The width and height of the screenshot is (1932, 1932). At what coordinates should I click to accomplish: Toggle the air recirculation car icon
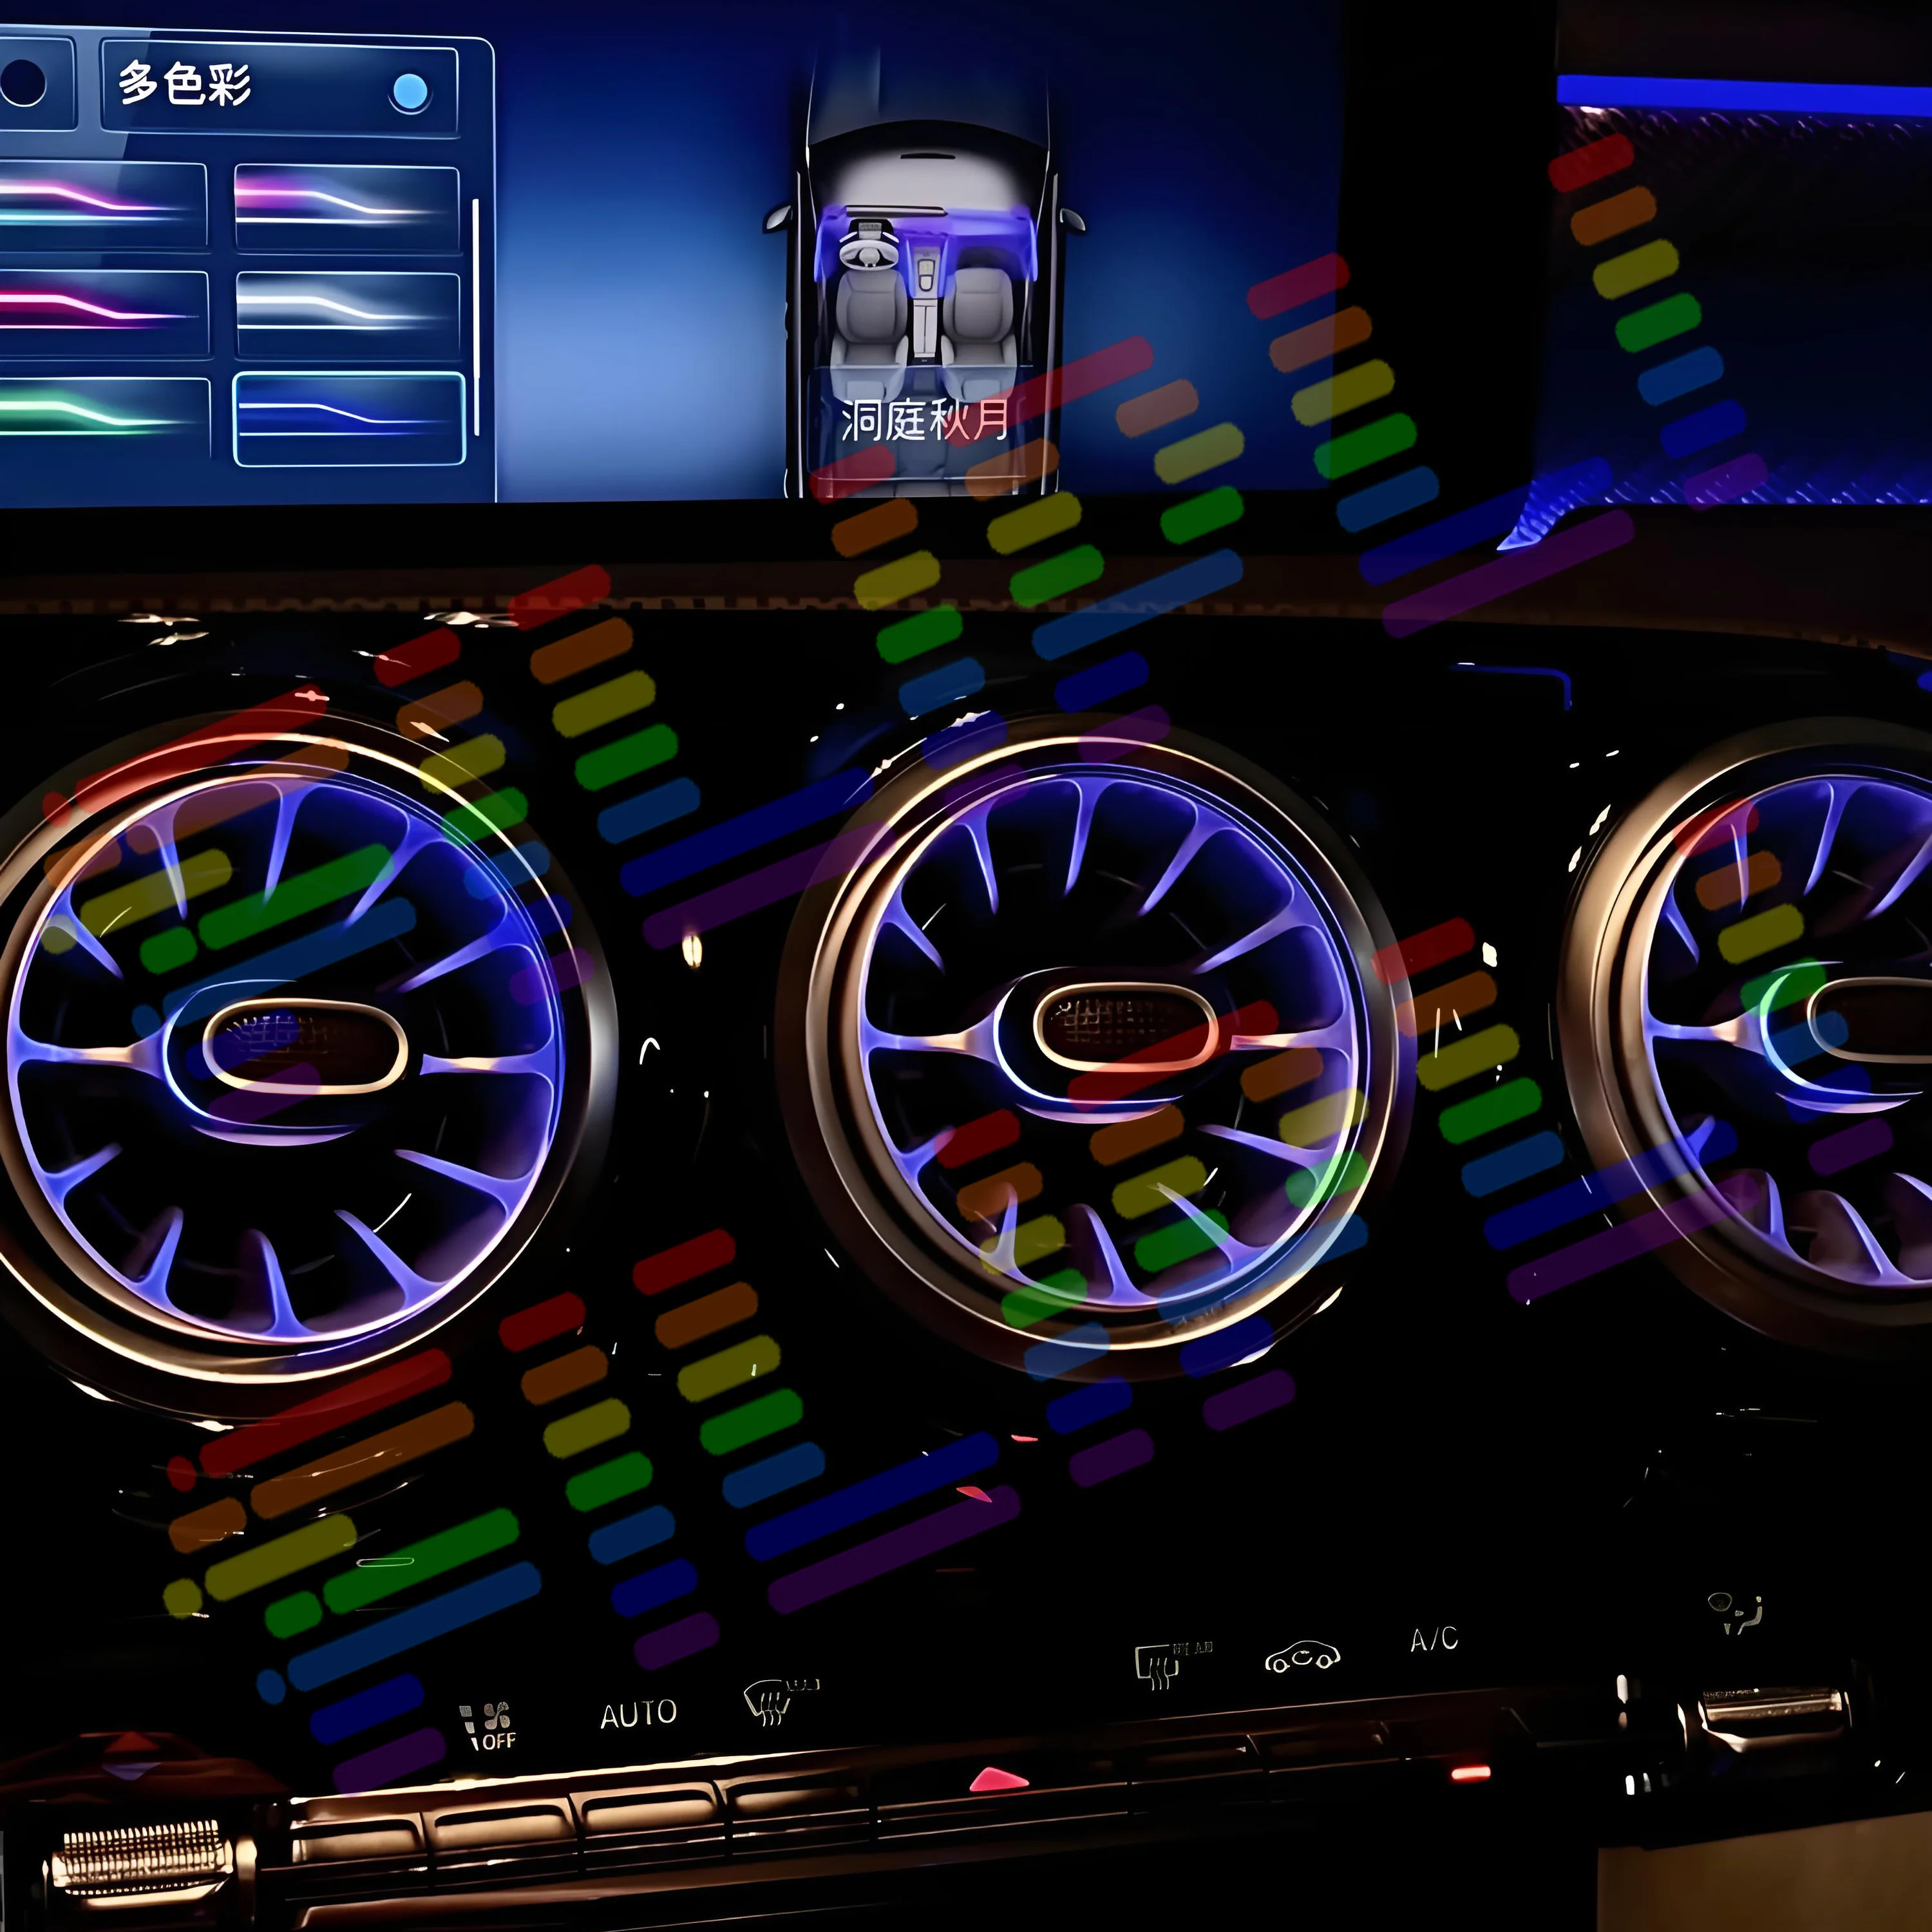click(1301, 1656)
